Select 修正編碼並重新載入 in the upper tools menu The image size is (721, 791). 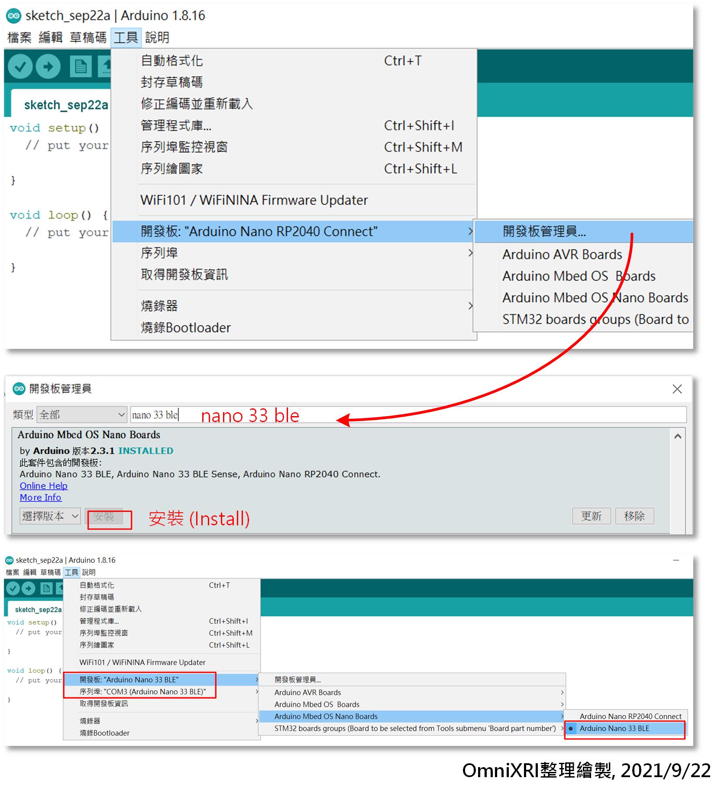click(x=294, y=104)
